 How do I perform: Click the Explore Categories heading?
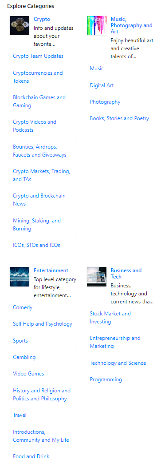tap(31, 6)
